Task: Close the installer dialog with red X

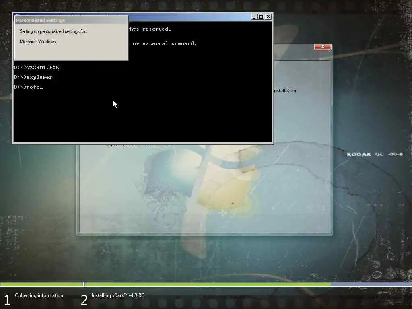Action: pos(323,47)
